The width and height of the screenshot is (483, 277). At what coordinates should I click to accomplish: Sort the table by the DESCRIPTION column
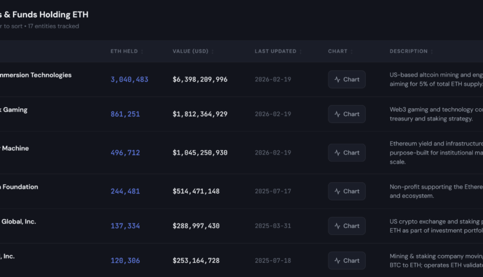[x=408, y=52]
